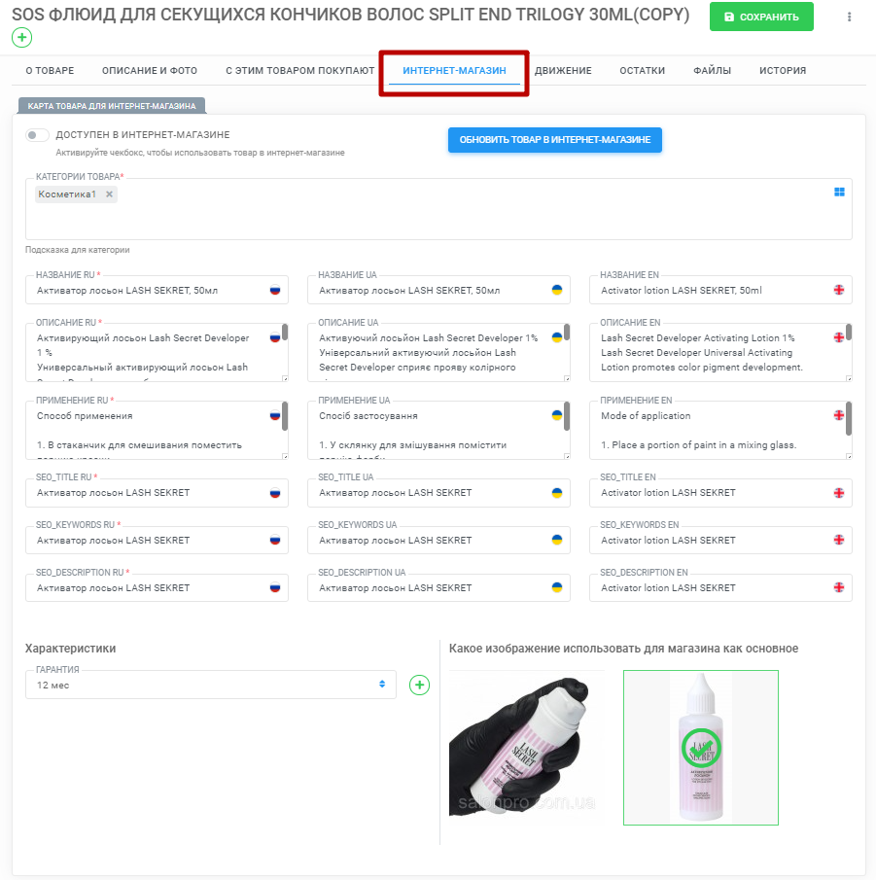The image size is (876, 880).
Task: Click Russian flag icon in Название RU
Action: point(275,290)
